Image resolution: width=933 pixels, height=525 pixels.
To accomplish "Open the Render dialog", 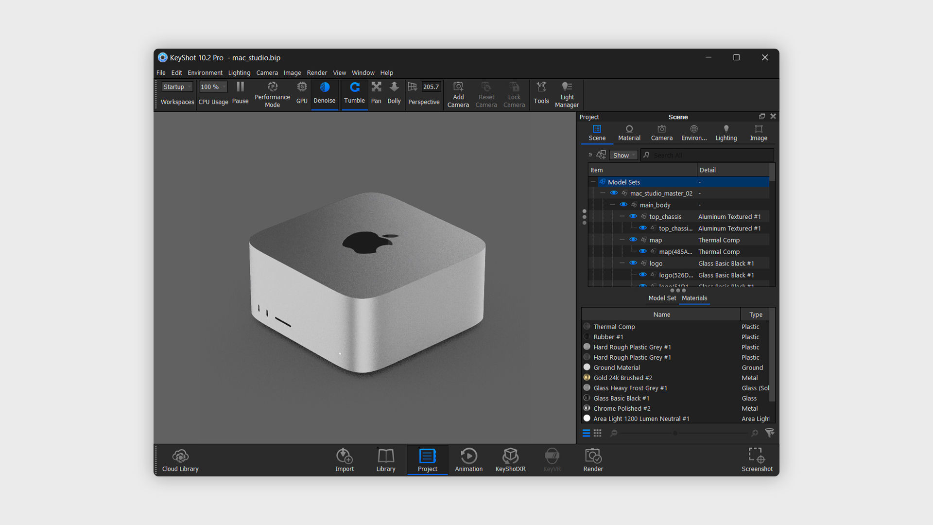I will point(593,460).
